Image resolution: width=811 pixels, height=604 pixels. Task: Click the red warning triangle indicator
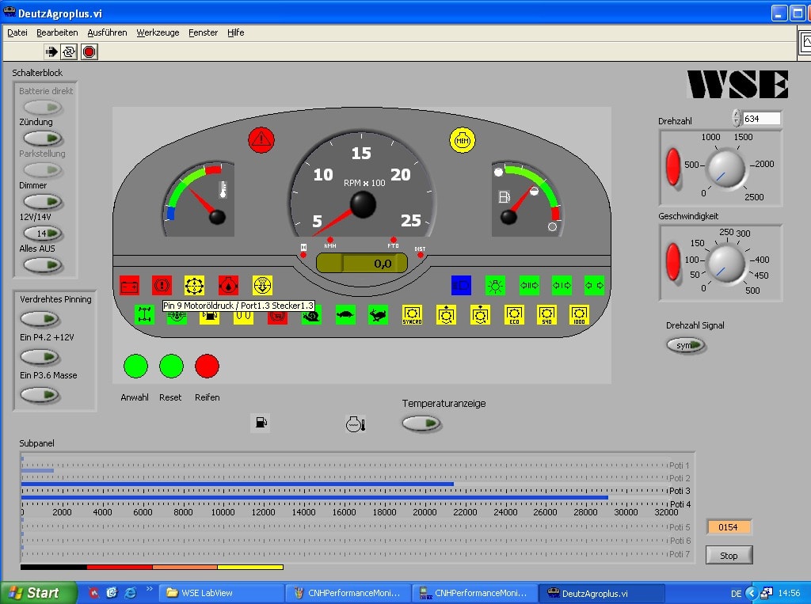tap(261, 139)
